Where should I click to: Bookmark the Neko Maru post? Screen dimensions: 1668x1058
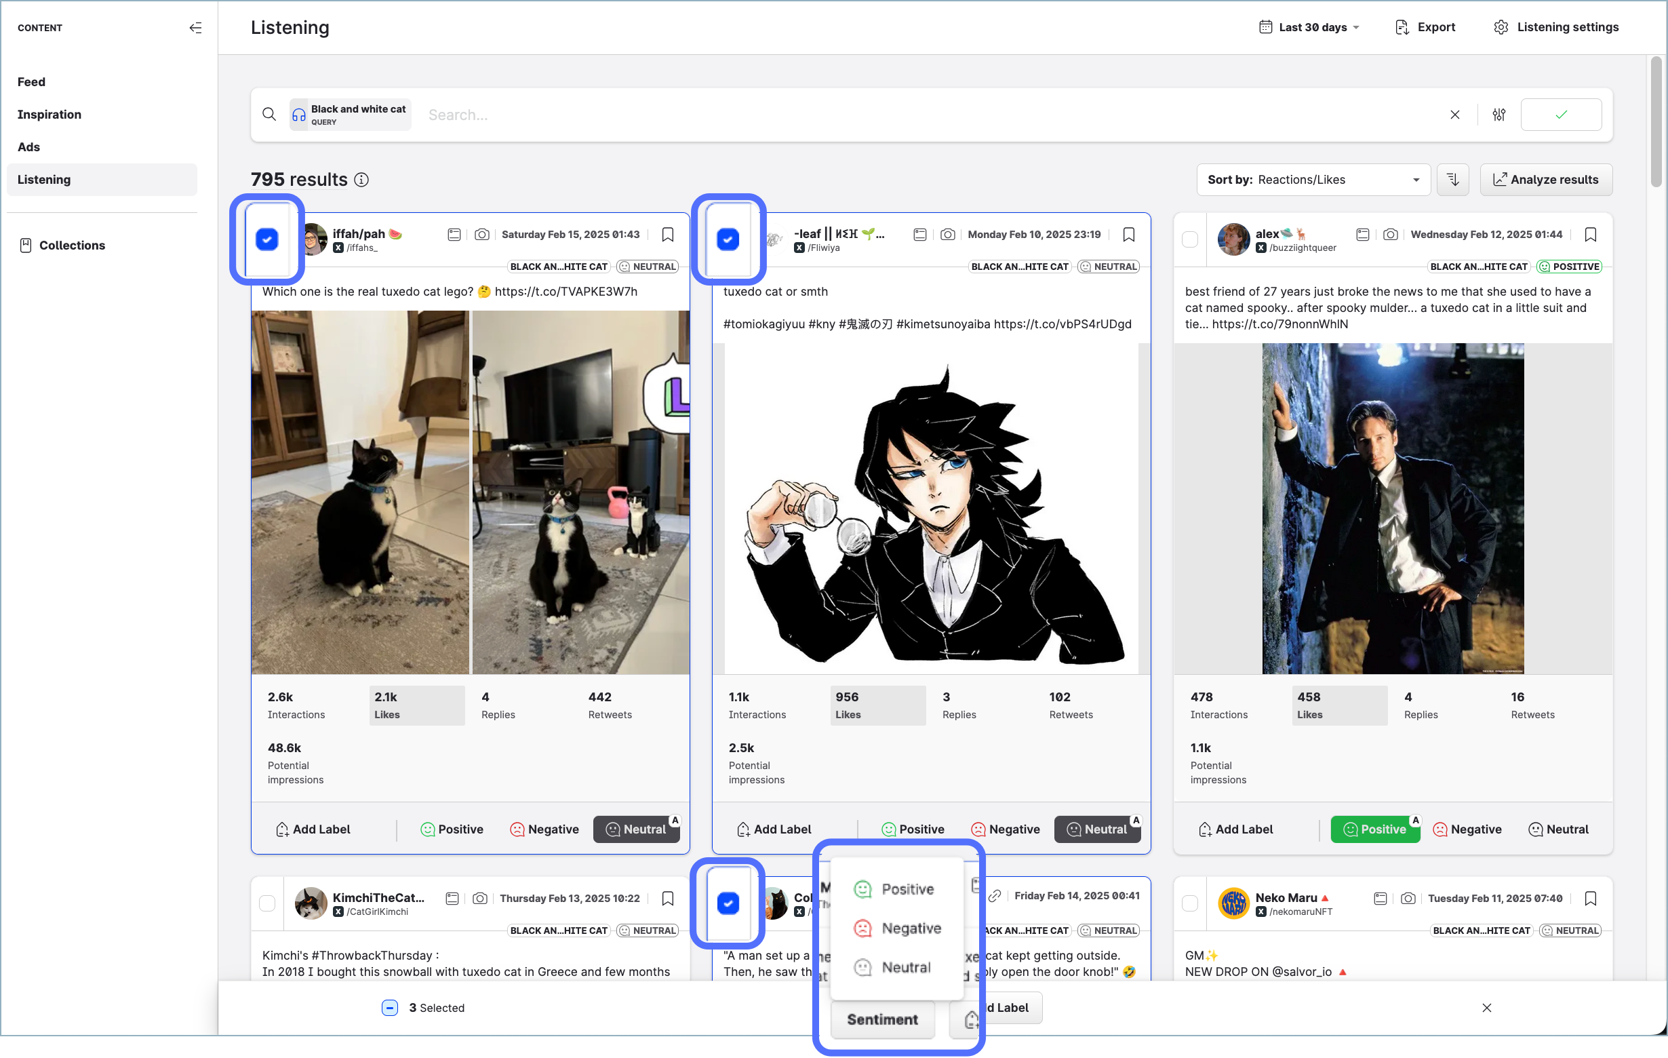point(1591,899)
